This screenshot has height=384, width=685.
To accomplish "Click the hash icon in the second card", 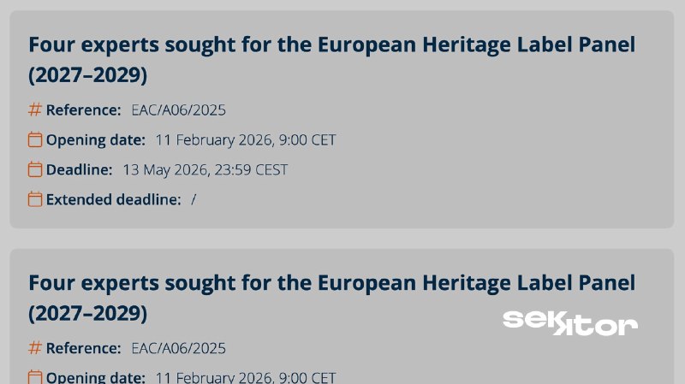I will (35, 348).
